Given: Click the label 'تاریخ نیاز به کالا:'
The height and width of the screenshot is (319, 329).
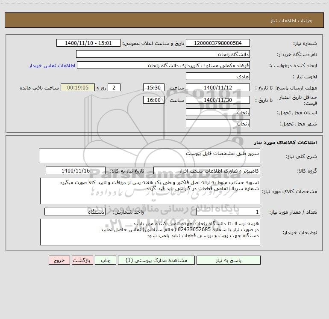Looking at the screenshot, I should tap(127, 171).
